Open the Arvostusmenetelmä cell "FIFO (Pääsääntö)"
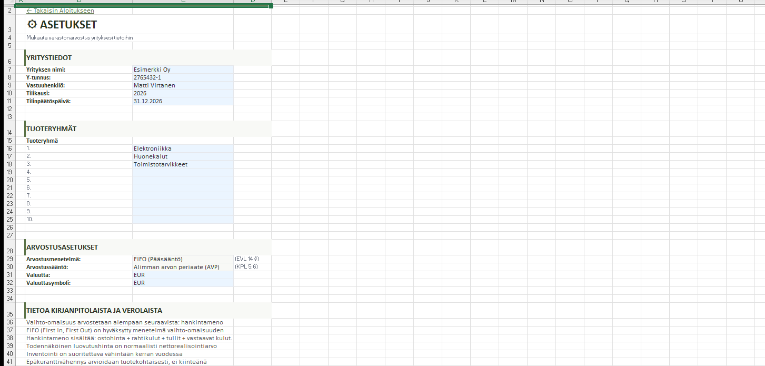This screenshot has width=765, height=366. point(182,259)
